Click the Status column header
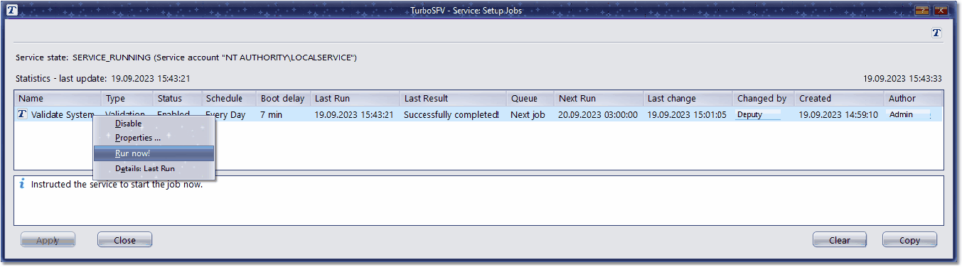The width and height of the screenshot is (962, 267). (x=178, y=99)
